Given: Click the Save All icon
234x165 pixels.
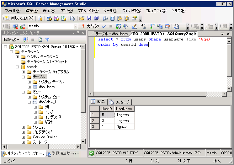Looking at the screenshot, I should 96,18.
